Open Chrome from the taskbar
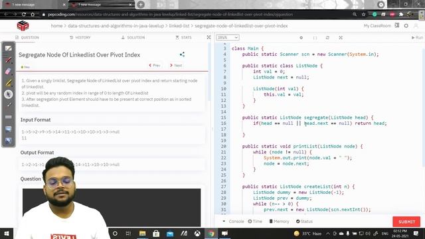This screenshot has height=239, width=425. pos(211,233)
